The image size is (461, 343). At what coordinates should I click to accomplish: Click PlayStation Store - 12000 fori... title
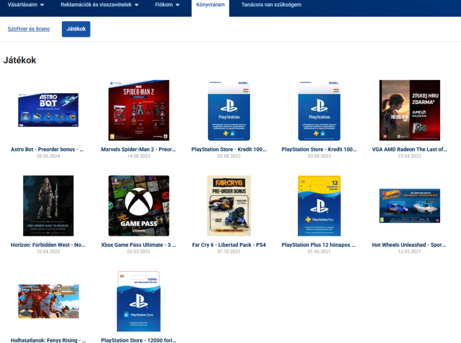tap(138, 340)
